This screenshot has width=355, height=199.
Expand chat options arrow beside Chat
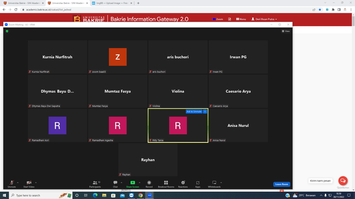pos(121,182)
